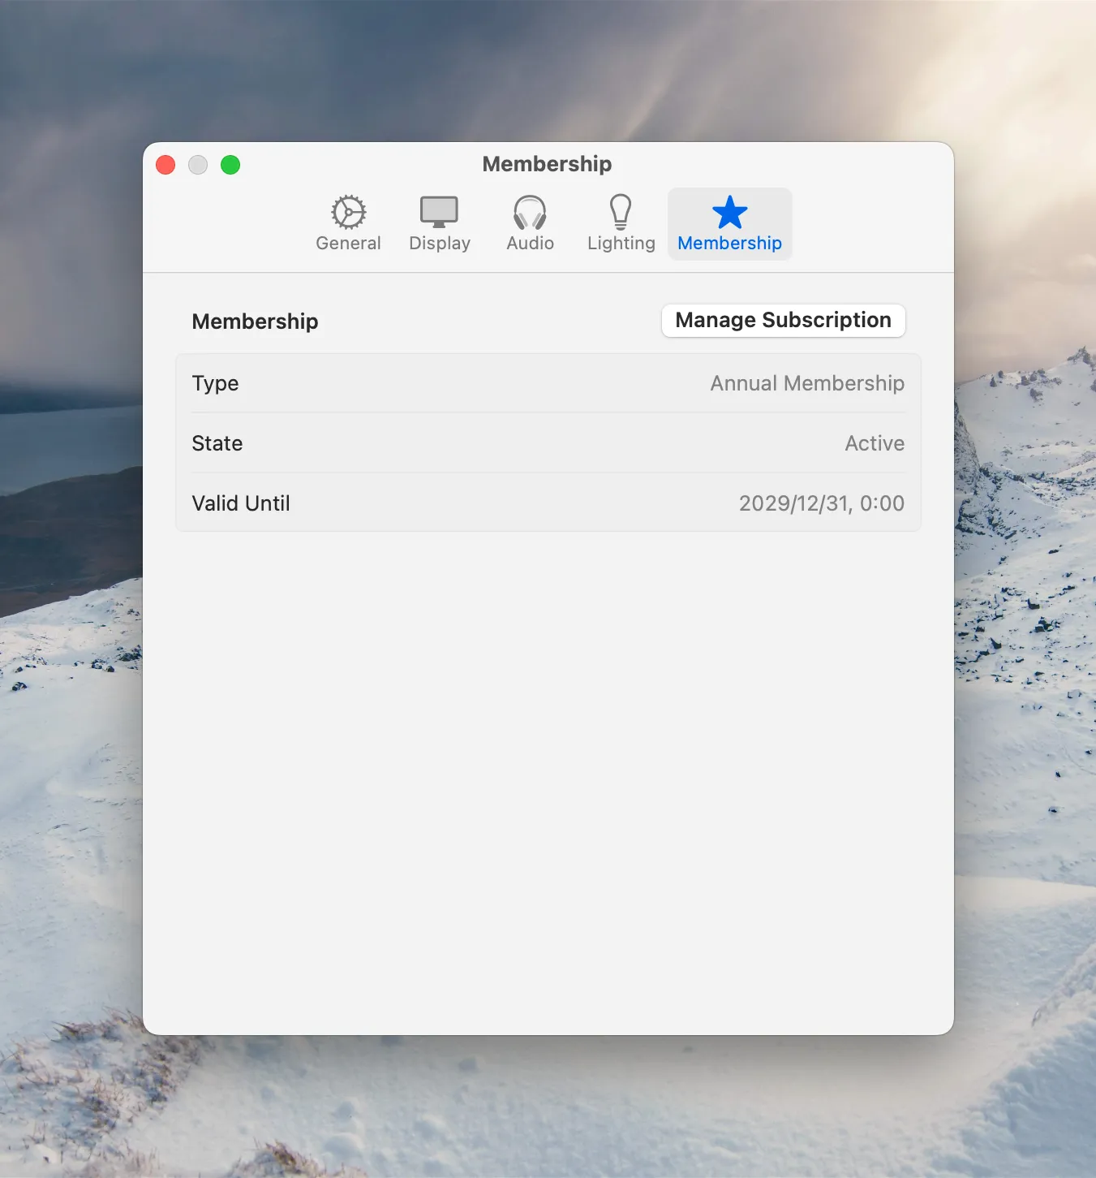Click the green full-screen window button
The height and width of the screenshot is (1178, 1096).
pos(230,165)
